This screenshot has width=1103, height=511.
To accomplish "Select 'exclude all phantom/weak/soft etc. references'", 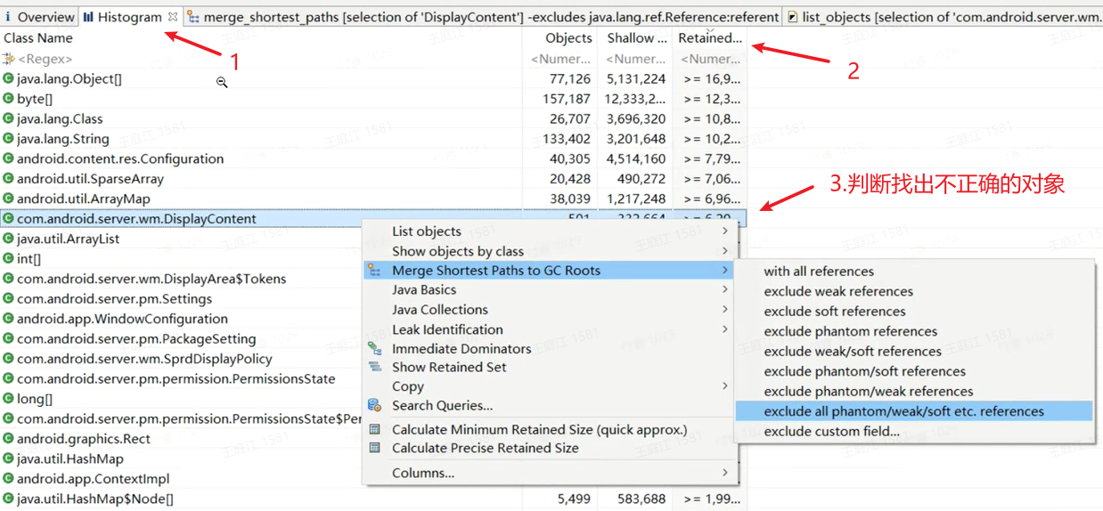I will (914, 411).
